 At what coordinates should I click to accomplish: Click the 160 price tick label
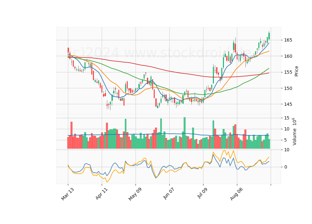point(288,56)
